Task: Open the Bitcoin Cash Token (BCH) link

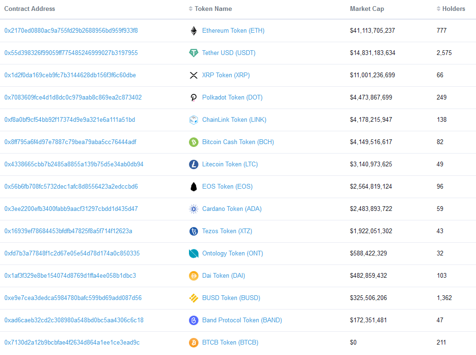Action: tap(238, 142)
